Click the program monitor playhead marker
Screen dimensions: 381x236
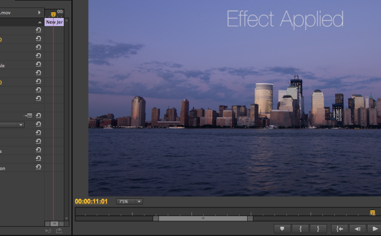coord(372,212)
